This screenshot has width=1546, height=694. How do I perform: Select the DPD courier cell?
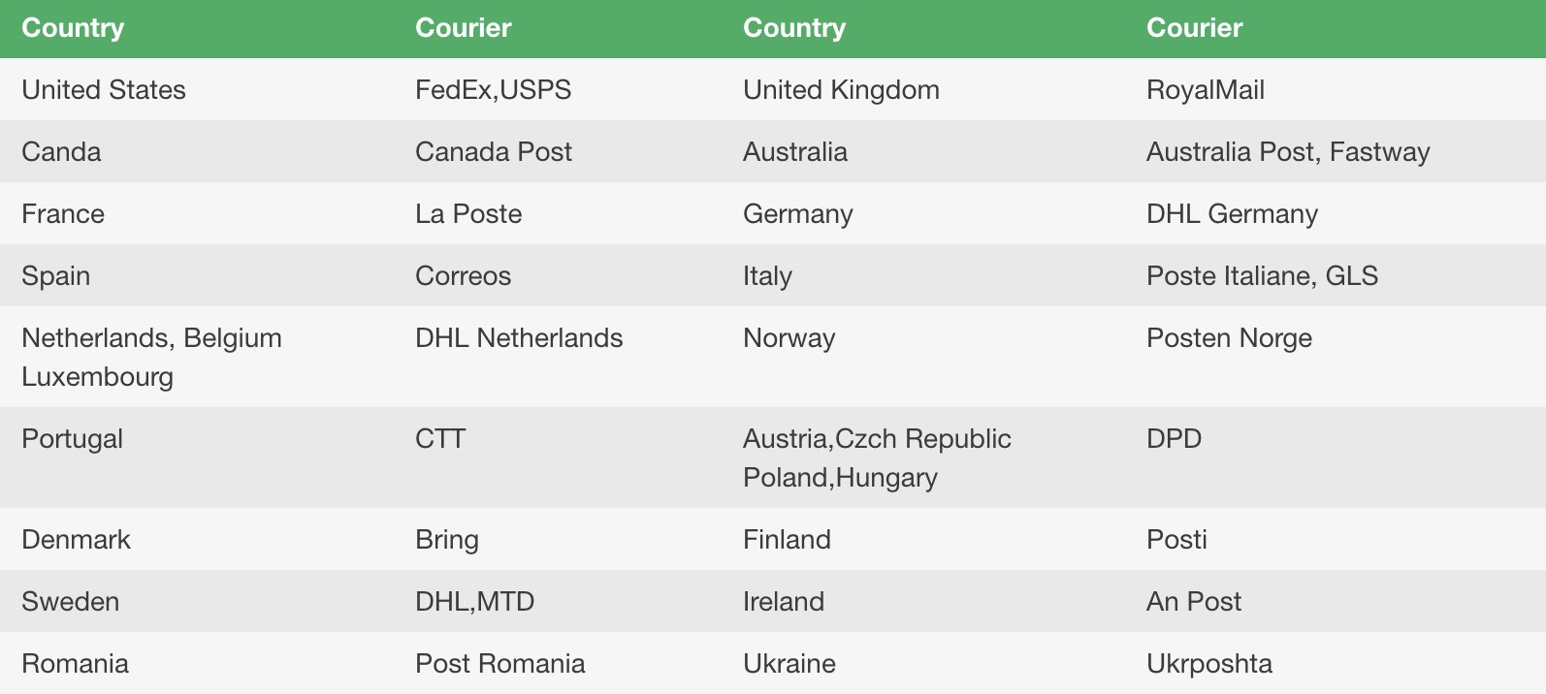[1174, 439]
